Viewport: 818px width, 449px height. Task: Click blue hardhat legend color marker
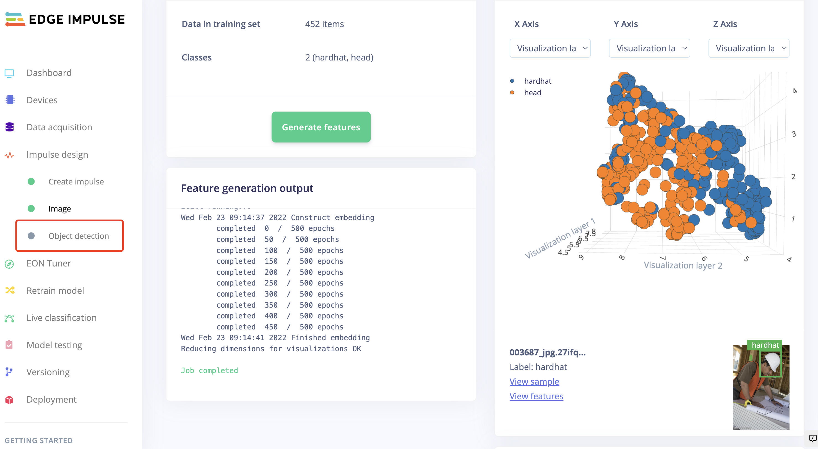tap(512, 81)
